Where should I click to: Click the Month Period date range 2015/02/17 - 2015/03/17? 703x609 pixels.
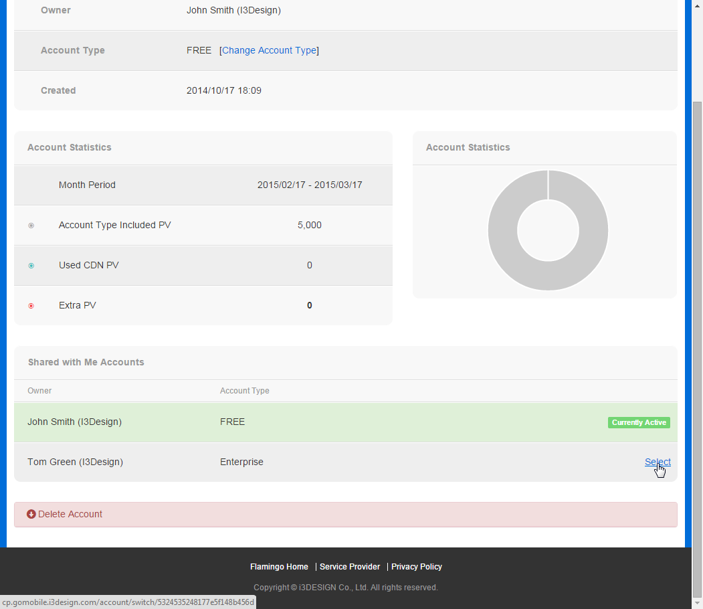(310, 185)
